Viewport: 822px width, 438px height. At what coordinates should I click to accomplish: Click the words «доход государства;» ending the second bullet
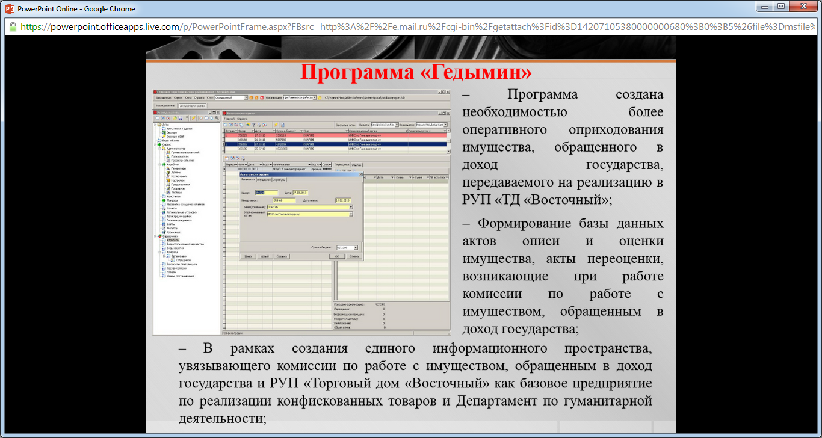520,329
